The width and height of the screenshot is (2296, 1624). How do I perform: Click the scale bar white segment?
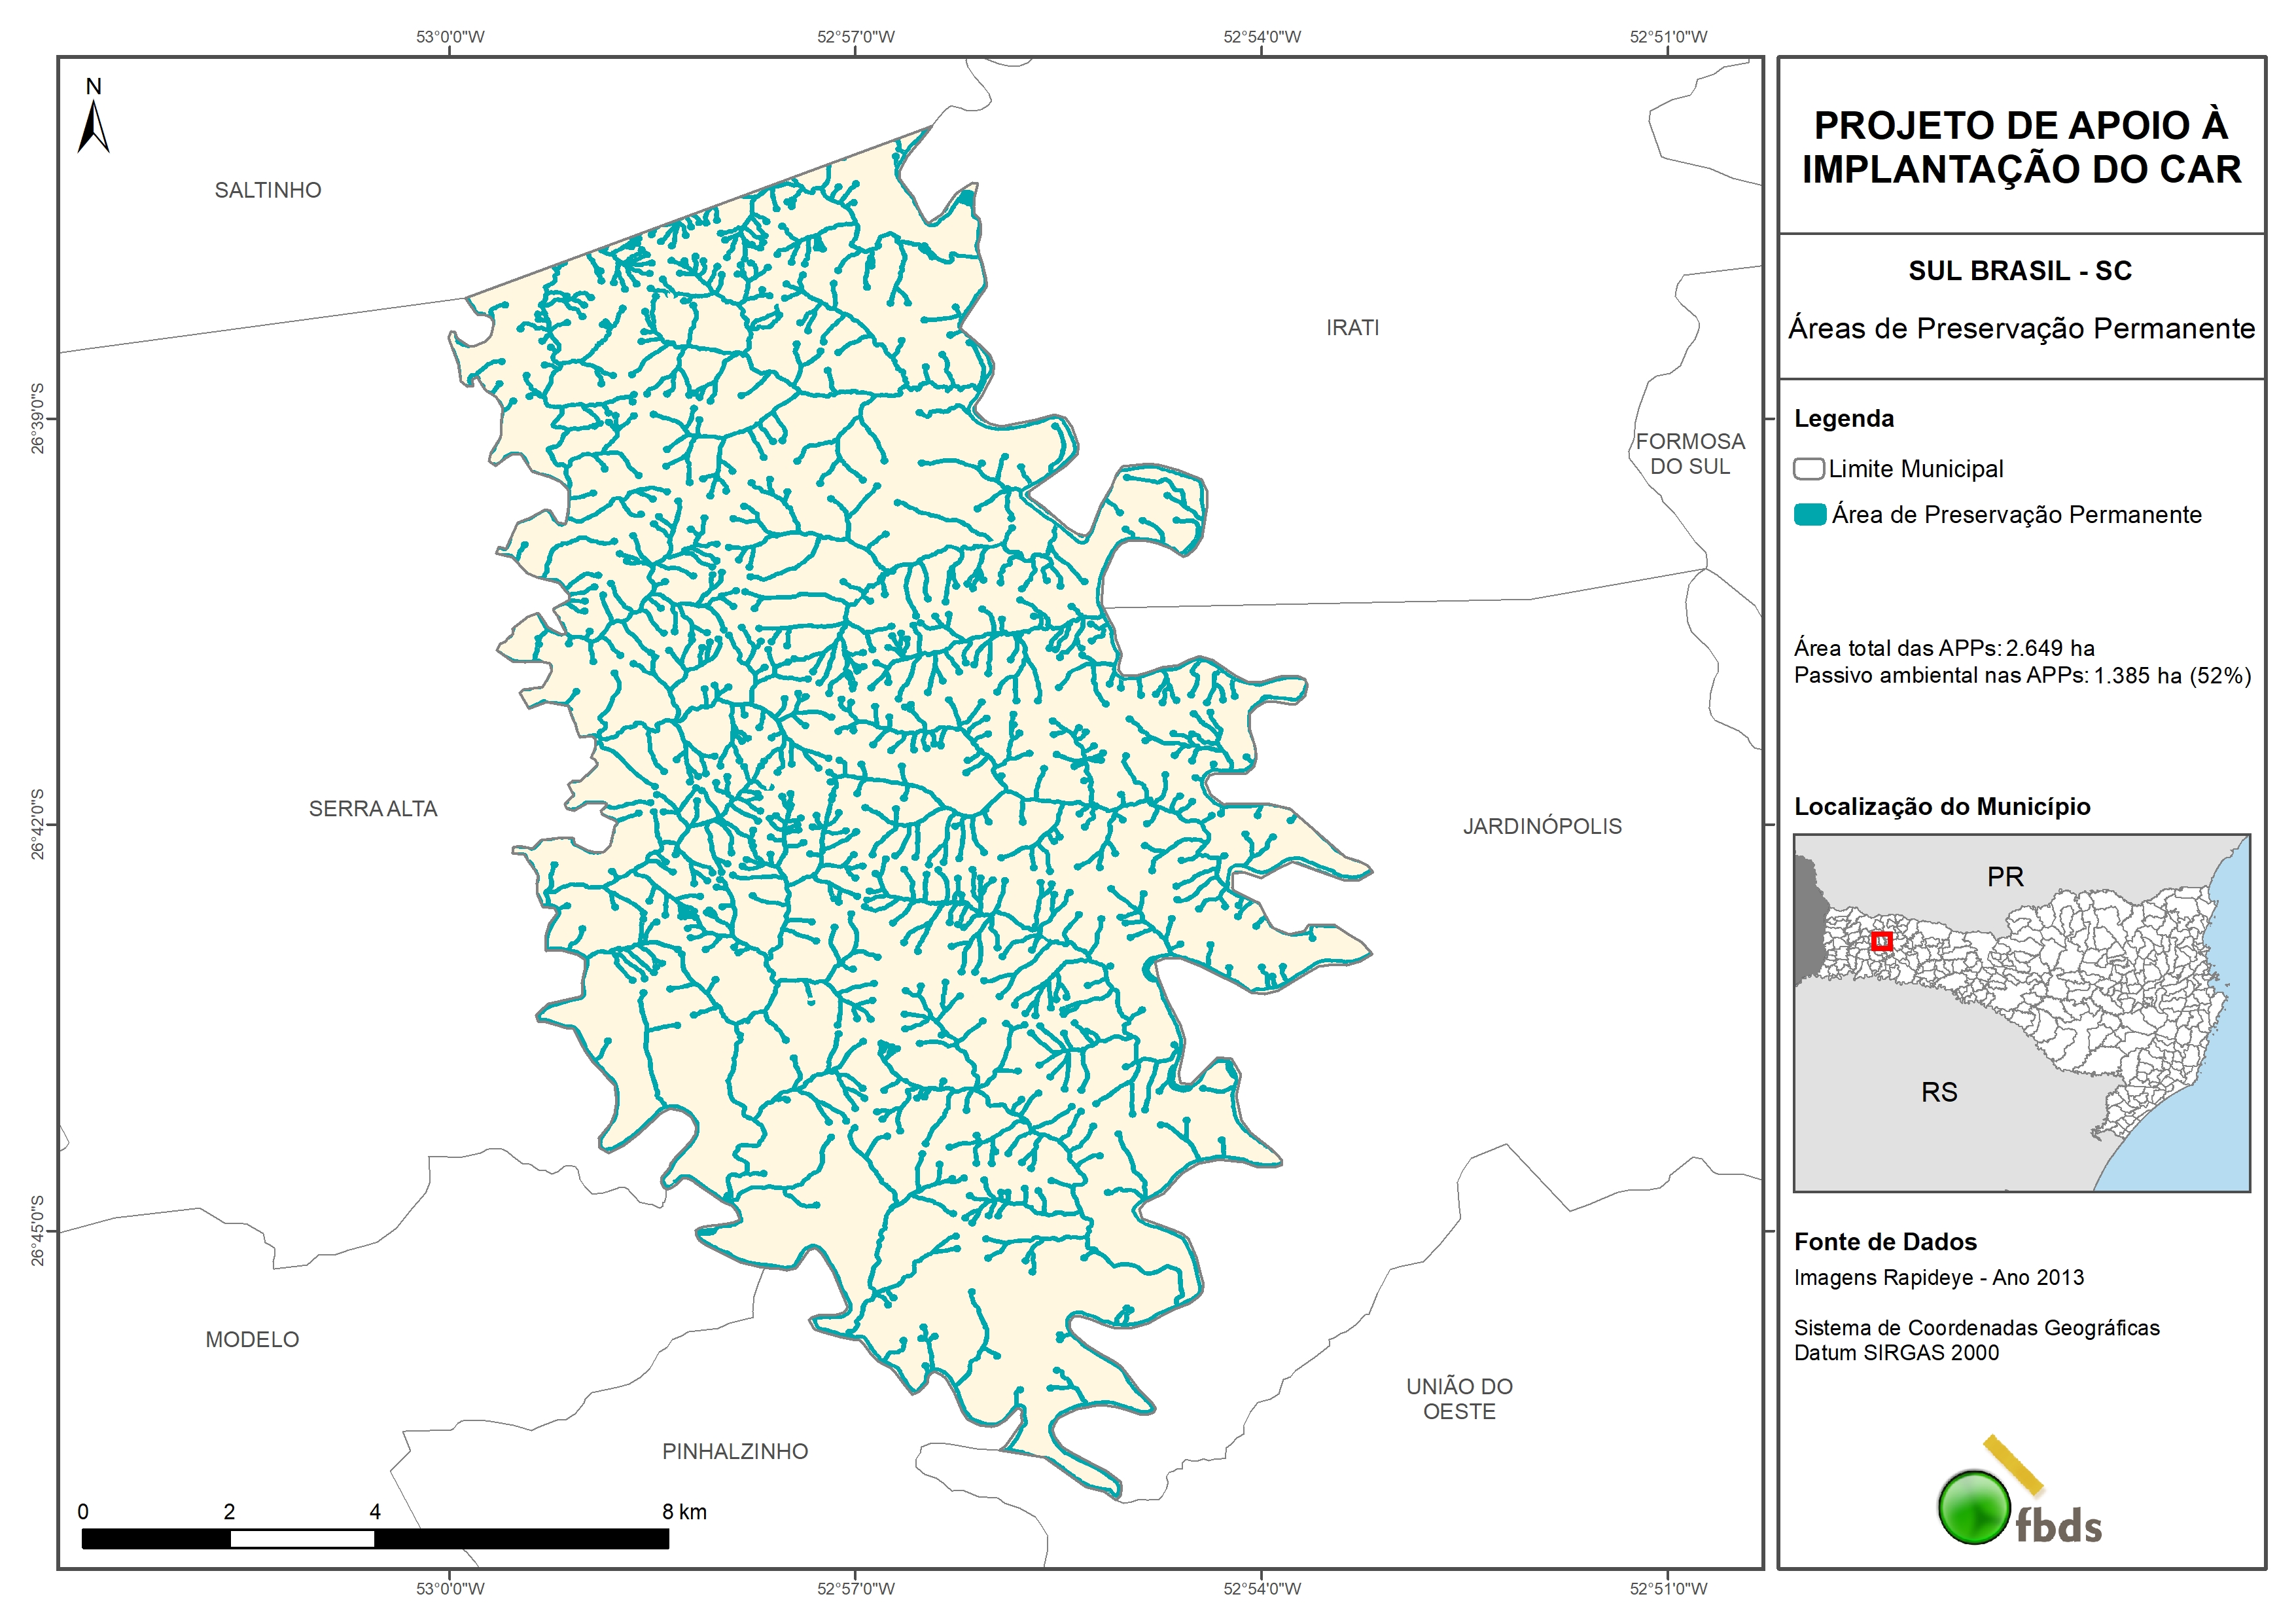tap(302, 1539)
